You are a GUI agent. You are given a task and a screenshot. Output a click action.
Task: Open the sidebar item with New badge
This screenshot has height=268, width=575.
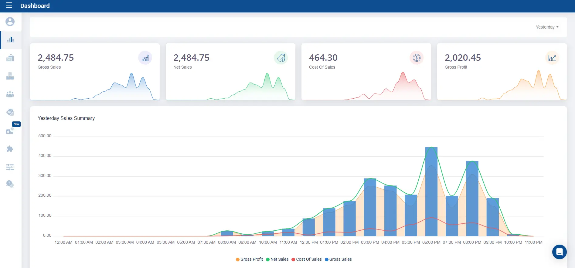pyautogui.click(x=10, y=131)
